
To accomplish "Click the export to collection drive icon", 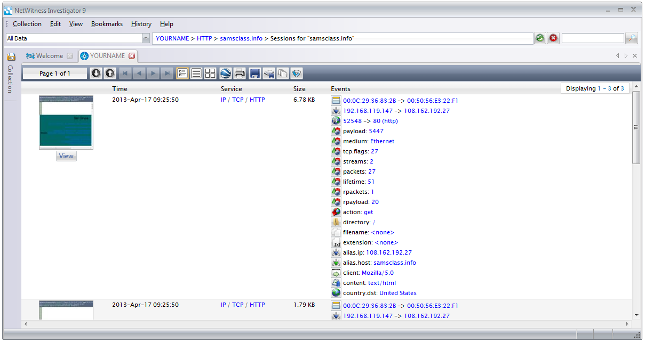I will click(269, 73).
